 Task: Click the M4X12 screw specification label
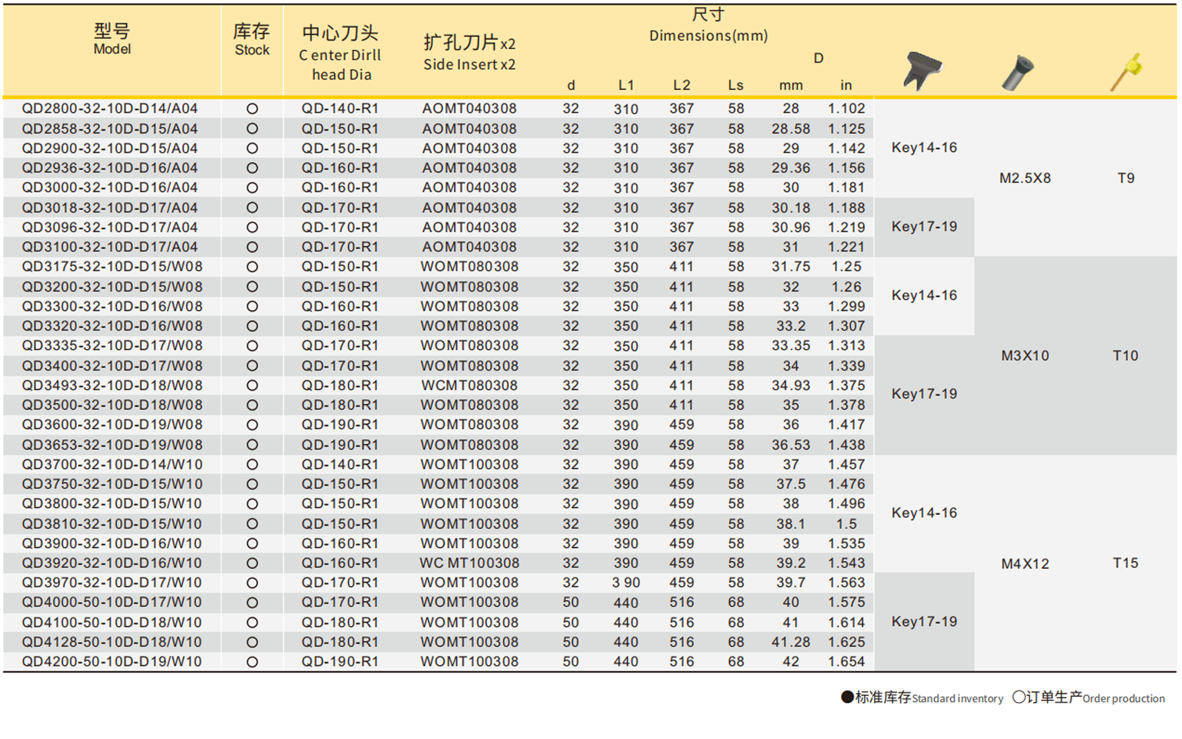click(1025, 562)
